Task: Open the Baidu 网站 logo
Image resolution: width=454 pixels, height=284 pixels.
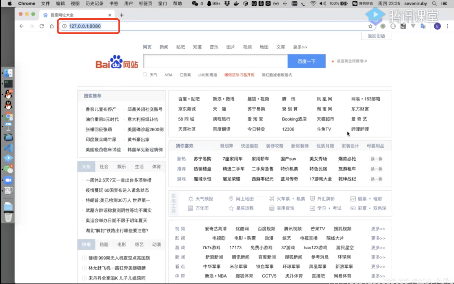Action: [117, 62]
